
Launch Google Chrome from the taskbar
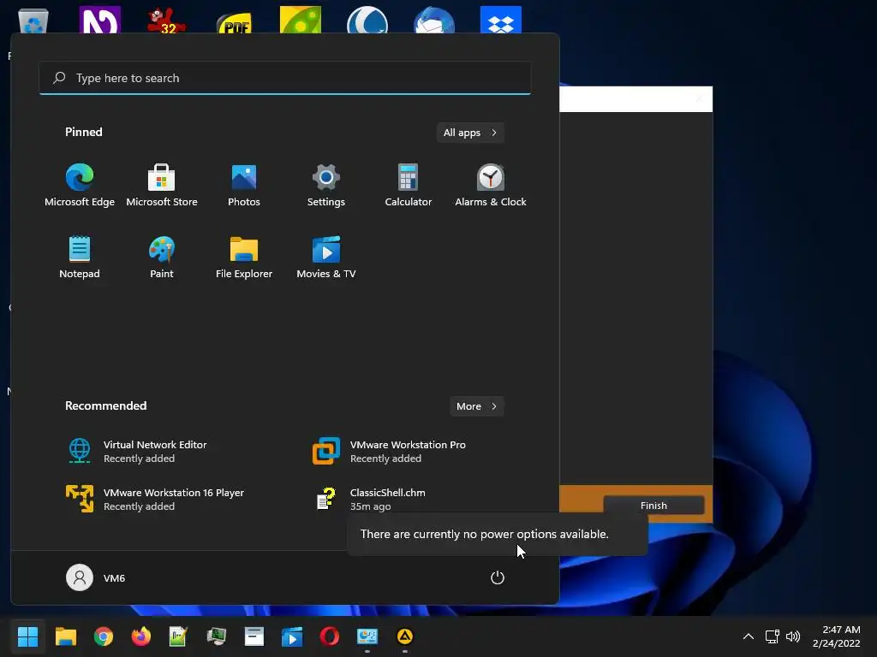point(104,636)
